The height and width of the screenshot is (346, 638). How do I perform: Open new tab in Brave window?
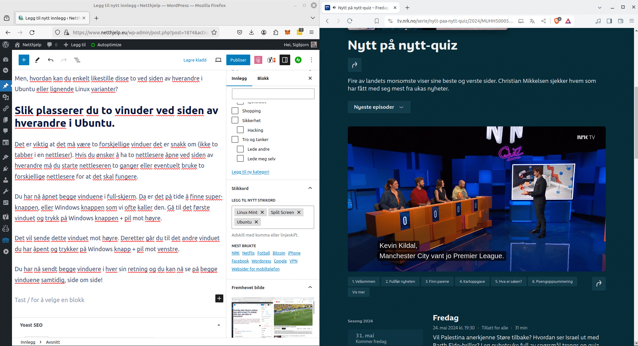pos(407,8)
